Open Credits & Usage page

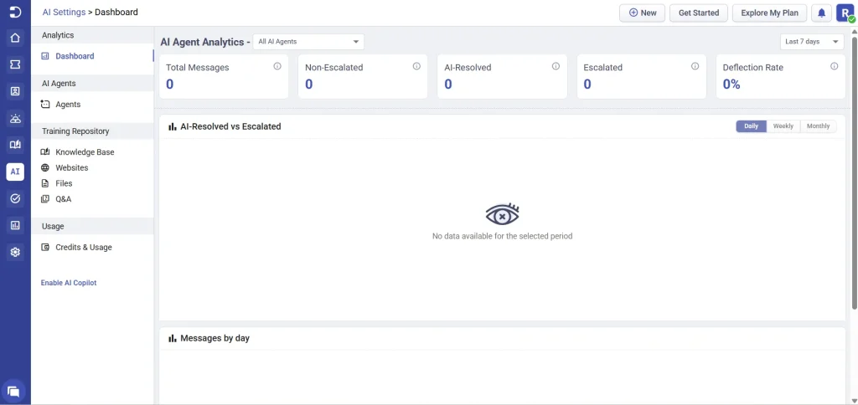click(x=84, y=247)
